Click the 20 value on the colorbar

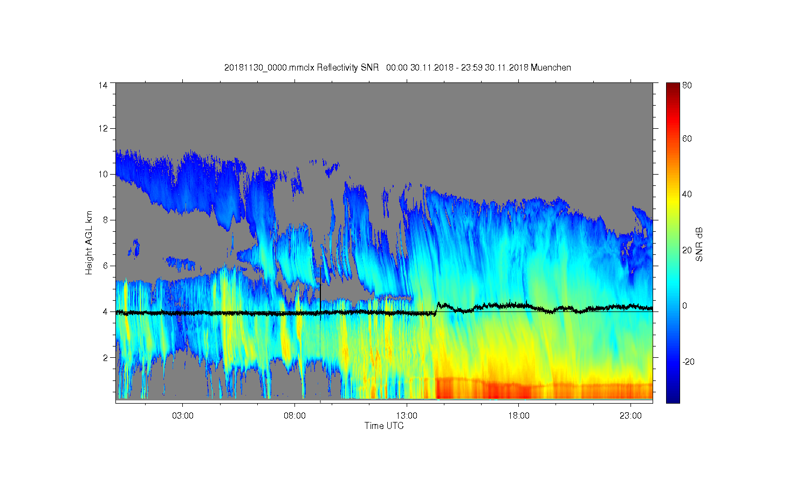[687, 250]
